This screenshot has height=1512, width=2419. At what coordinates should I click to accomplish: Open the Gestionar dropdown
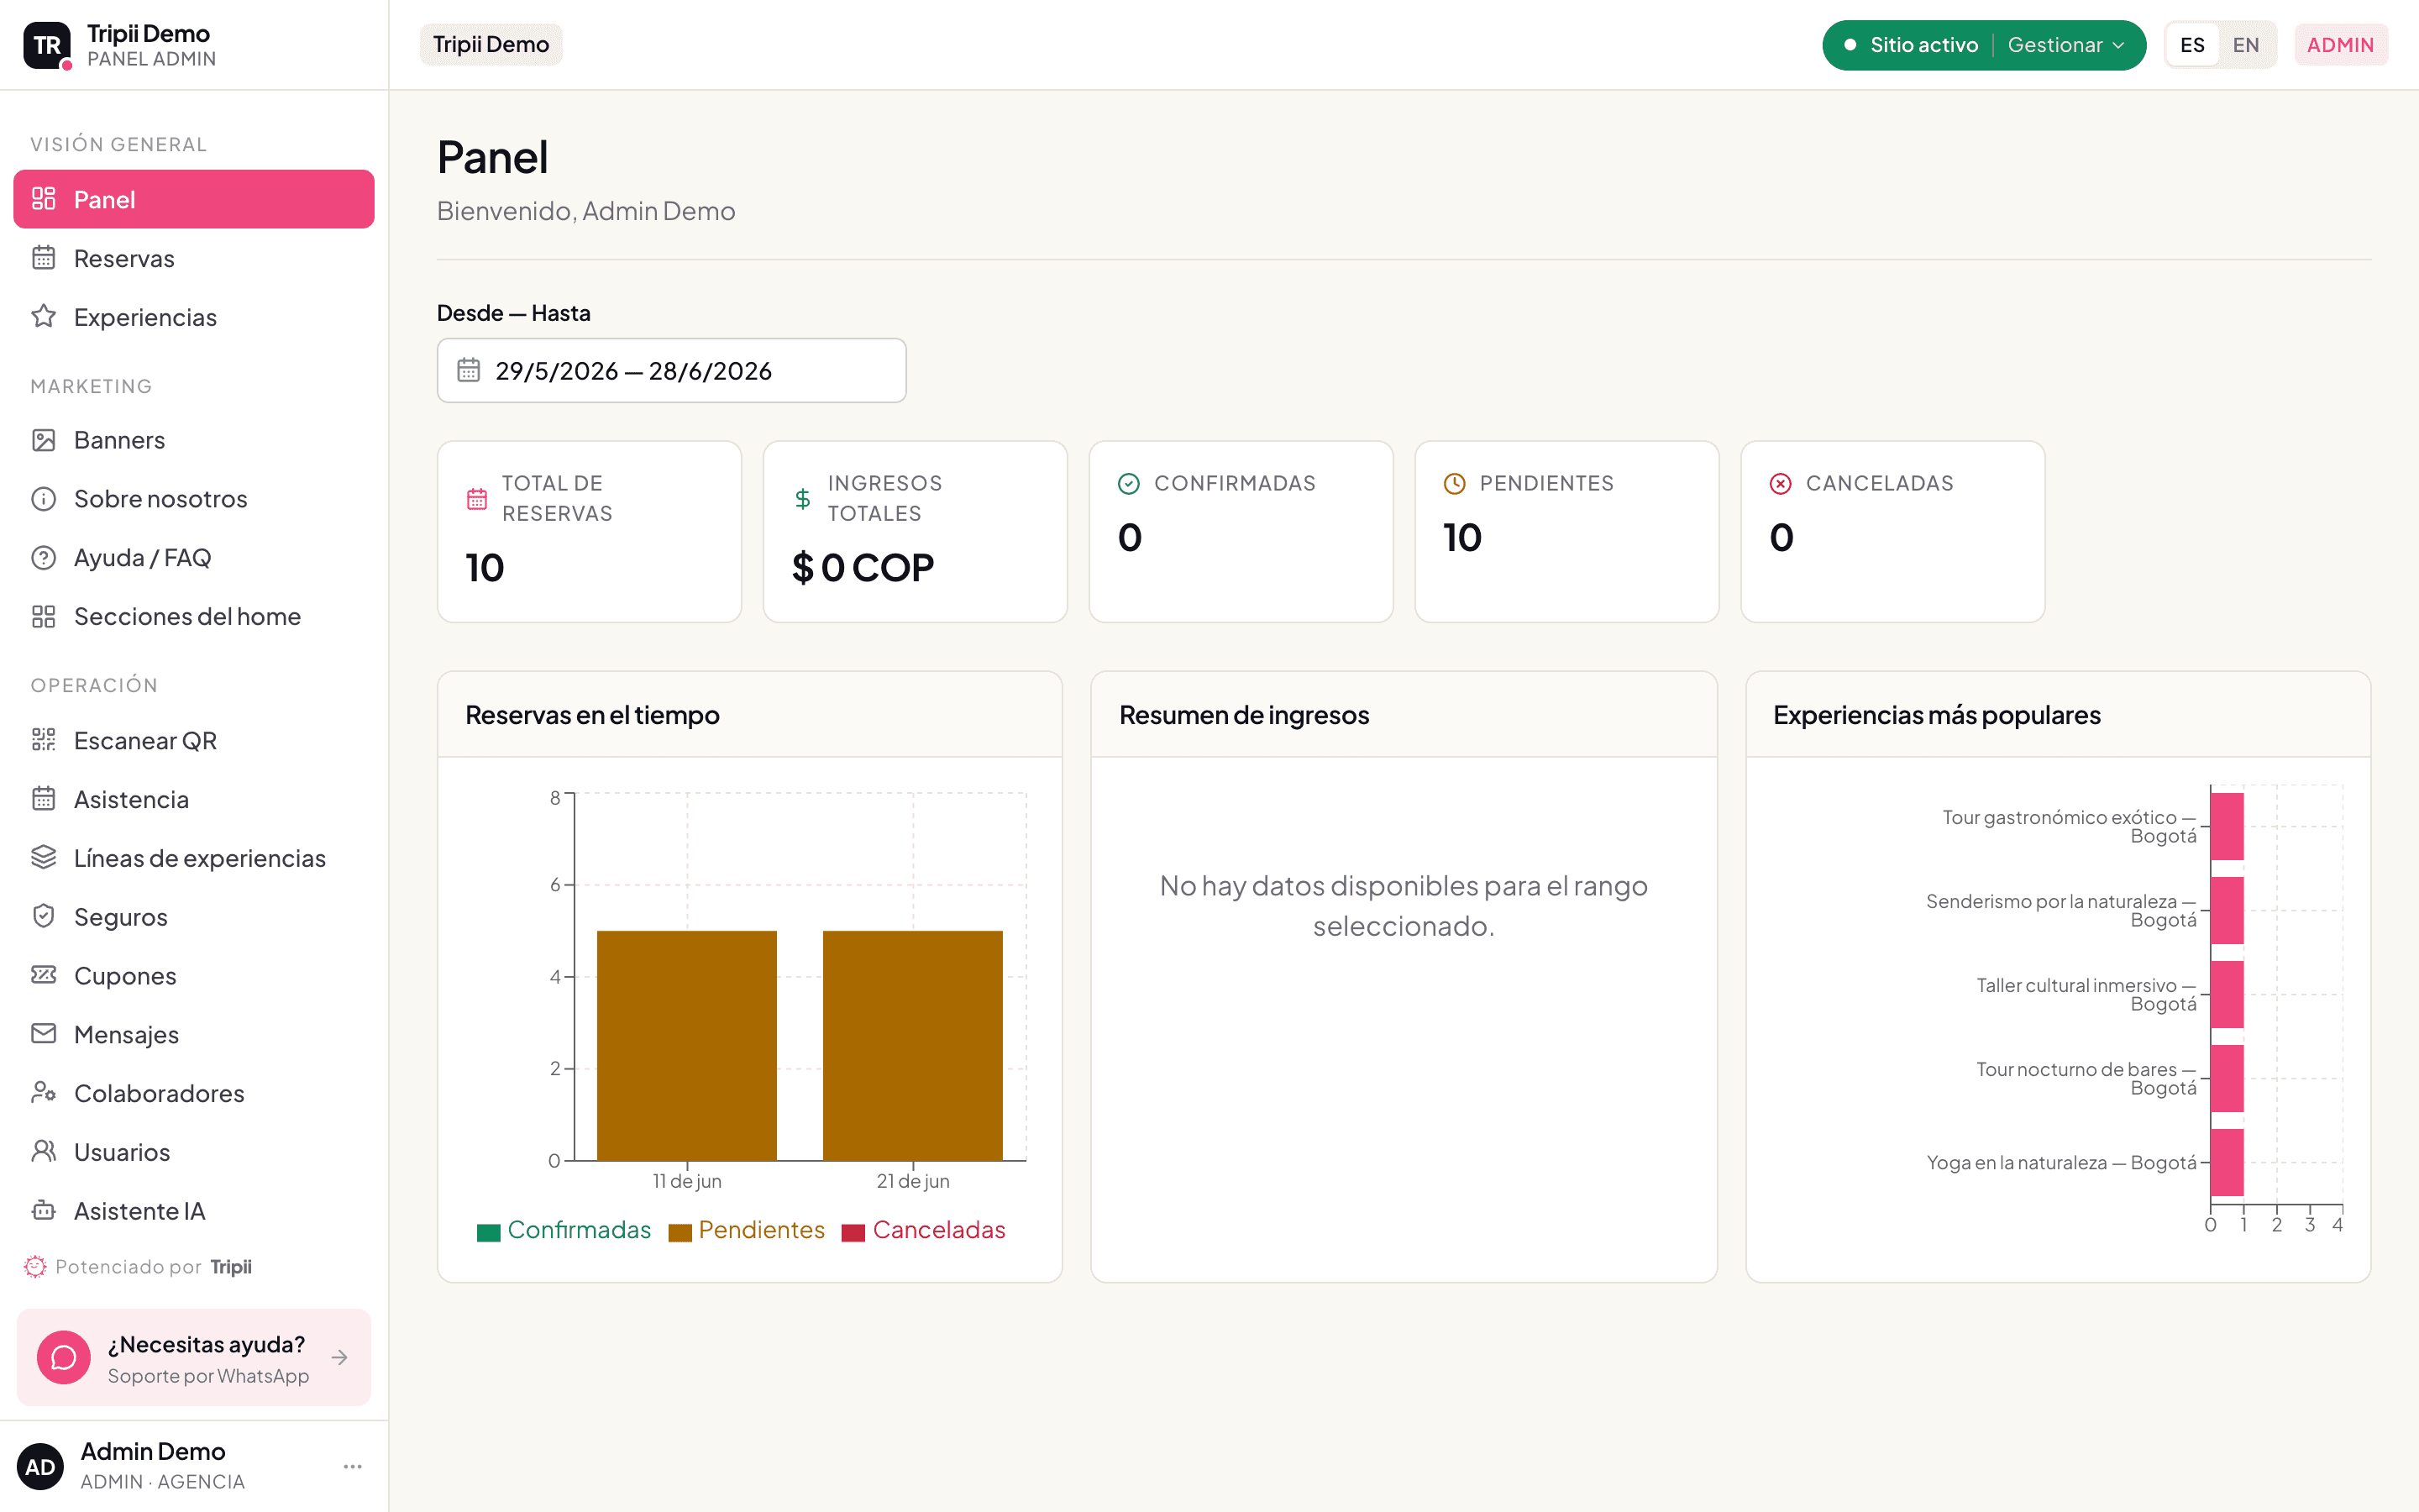[x=2066, y=45]
